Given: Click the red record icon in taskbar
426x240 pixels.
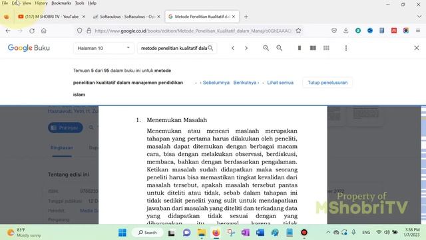Looking at the screenshot, I should [304, 233].
